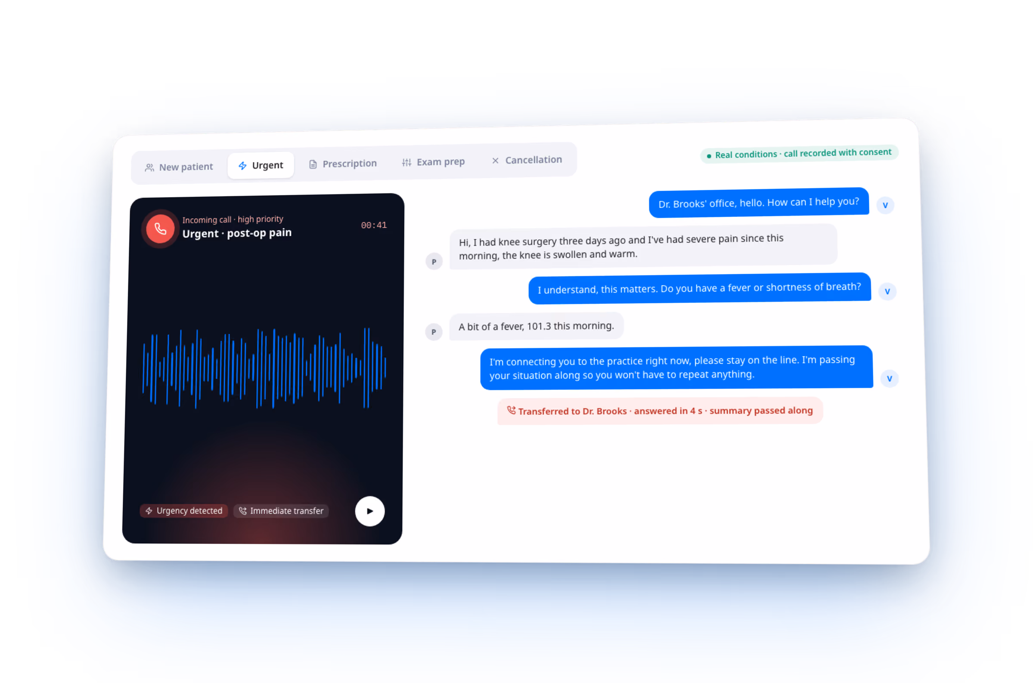Click the 'I had knee surgery' patient message
Viewport: 1033px width, 683px height.
point(643,247)
